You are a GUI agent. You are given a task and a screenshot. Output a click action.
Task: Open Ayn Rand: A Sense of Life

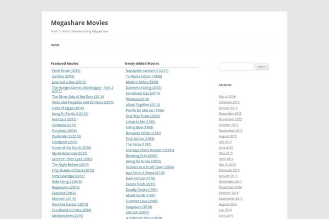pyautogui.click(x=145, y=172)
